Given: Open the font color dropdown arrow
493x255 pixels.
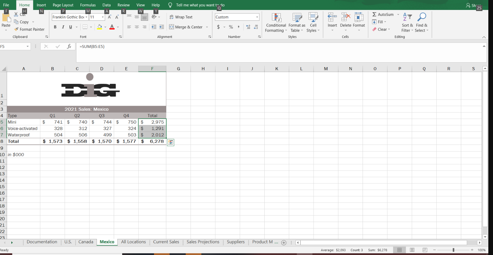Looking at the screenshot, I should [118, 27].
